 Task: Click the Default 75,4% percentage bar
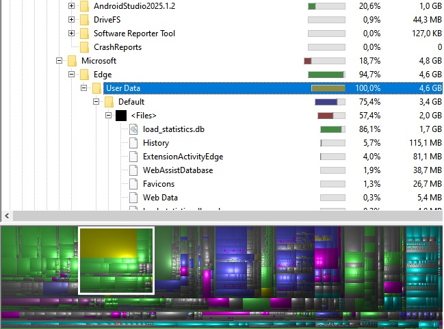pyautogui.click(x=330, y=102)
